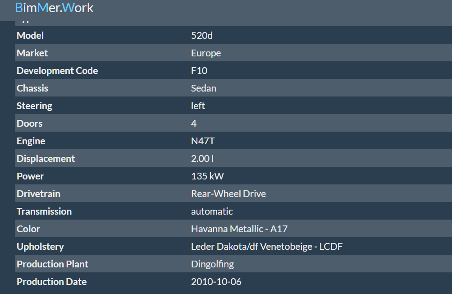
Task: Click the Production Date row label
Action: click(x=52, y=282)
